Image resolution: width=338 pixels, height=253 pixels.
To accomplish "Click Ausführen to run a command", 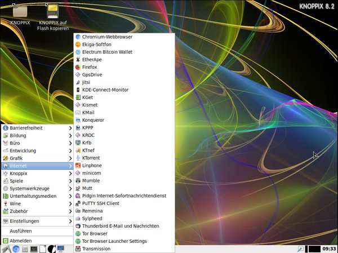I will (37, 231).
